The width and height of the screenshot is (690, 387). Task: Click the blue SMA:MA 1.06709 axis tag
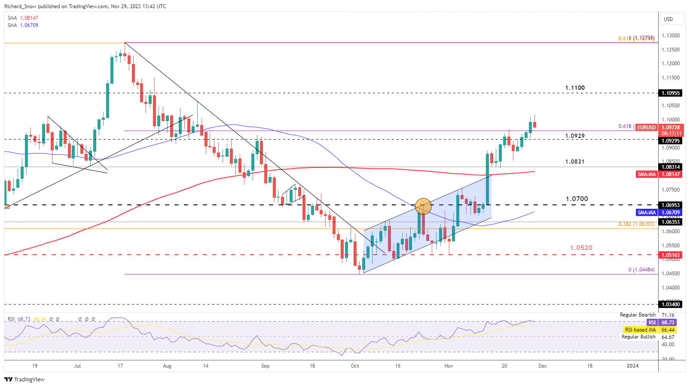pyautogui.click(x=659, y=213)
